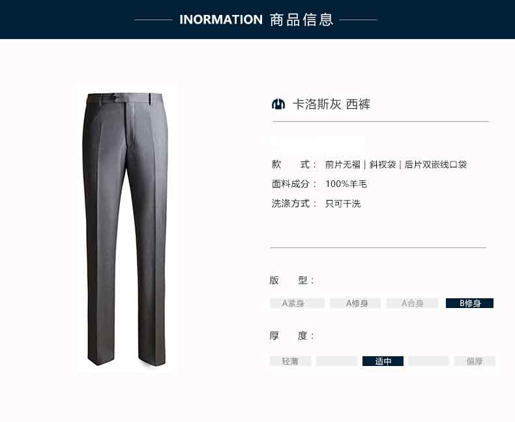
Task: Pick the A合身 fit option
Action: pos(412,303)
